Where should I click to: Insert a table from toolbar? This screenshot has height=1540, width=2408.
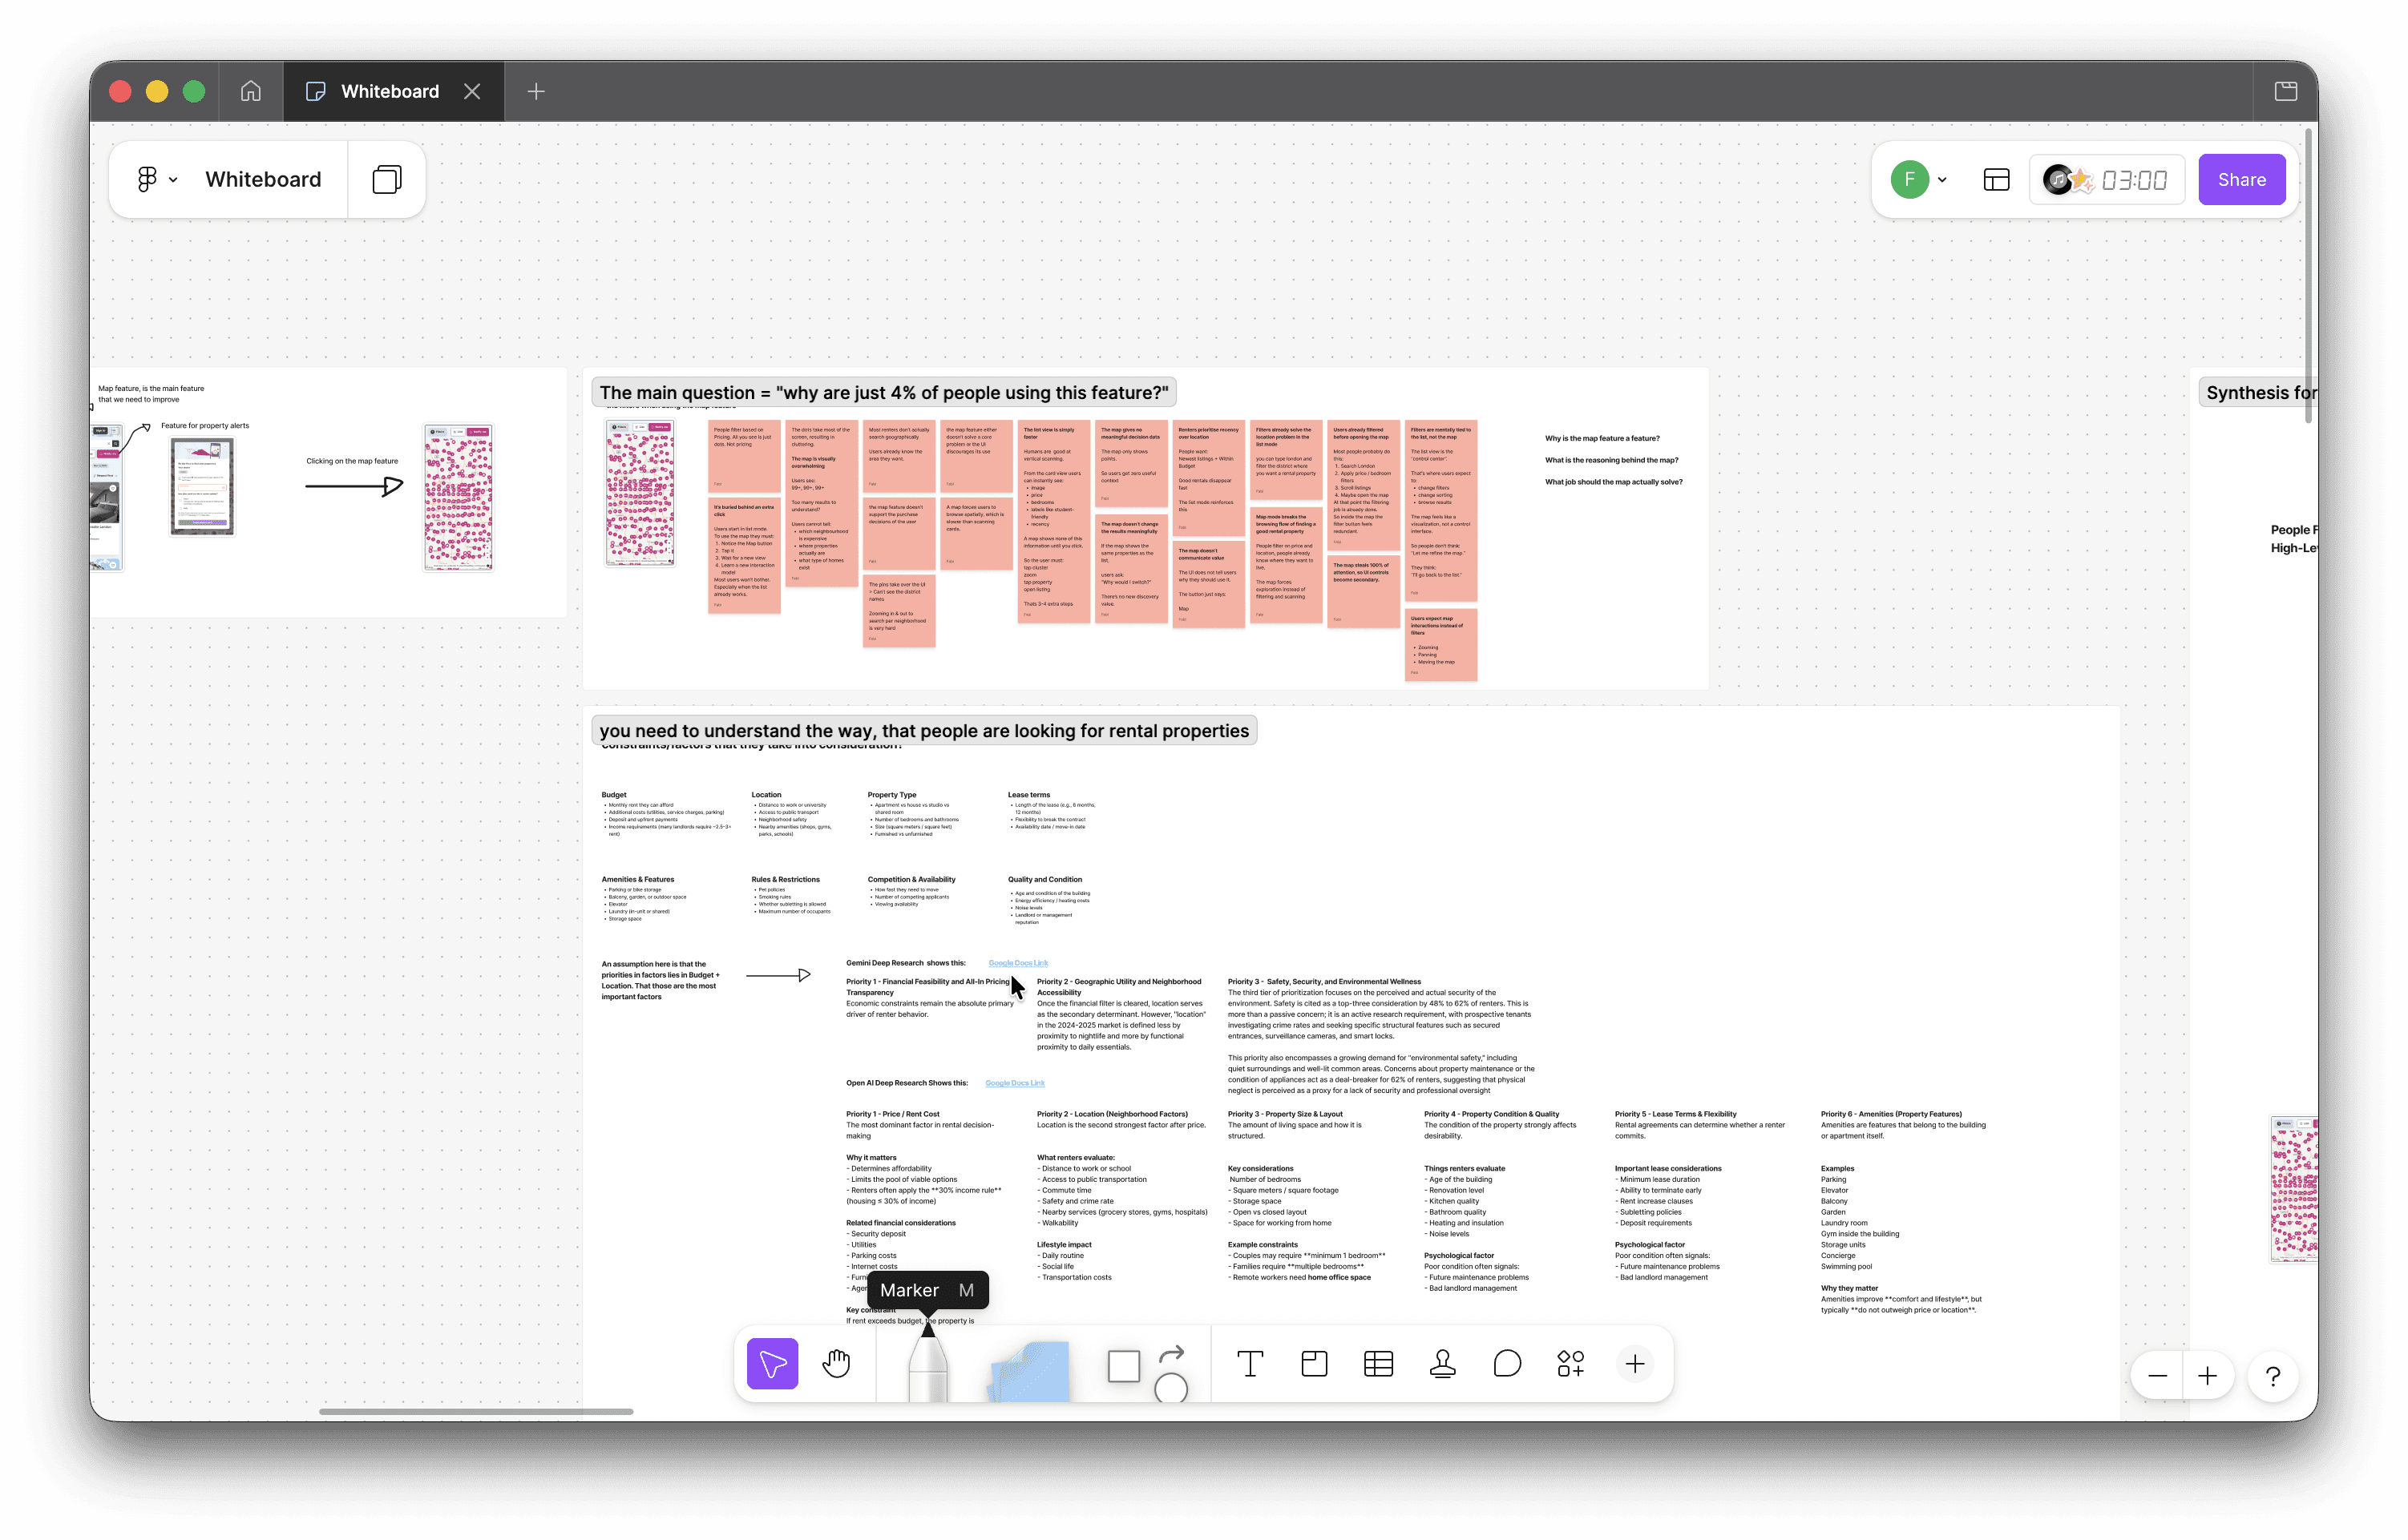pyautogui.click(x=1378, y=1363)
